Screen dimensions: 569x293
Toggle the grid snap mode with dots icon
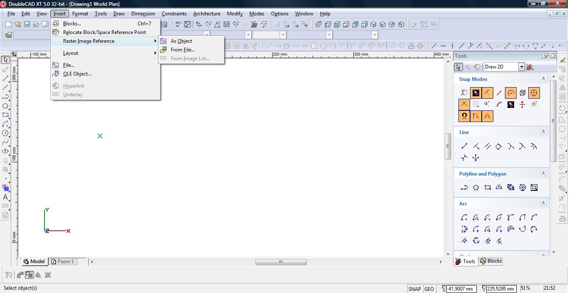(x=476, y=105)
